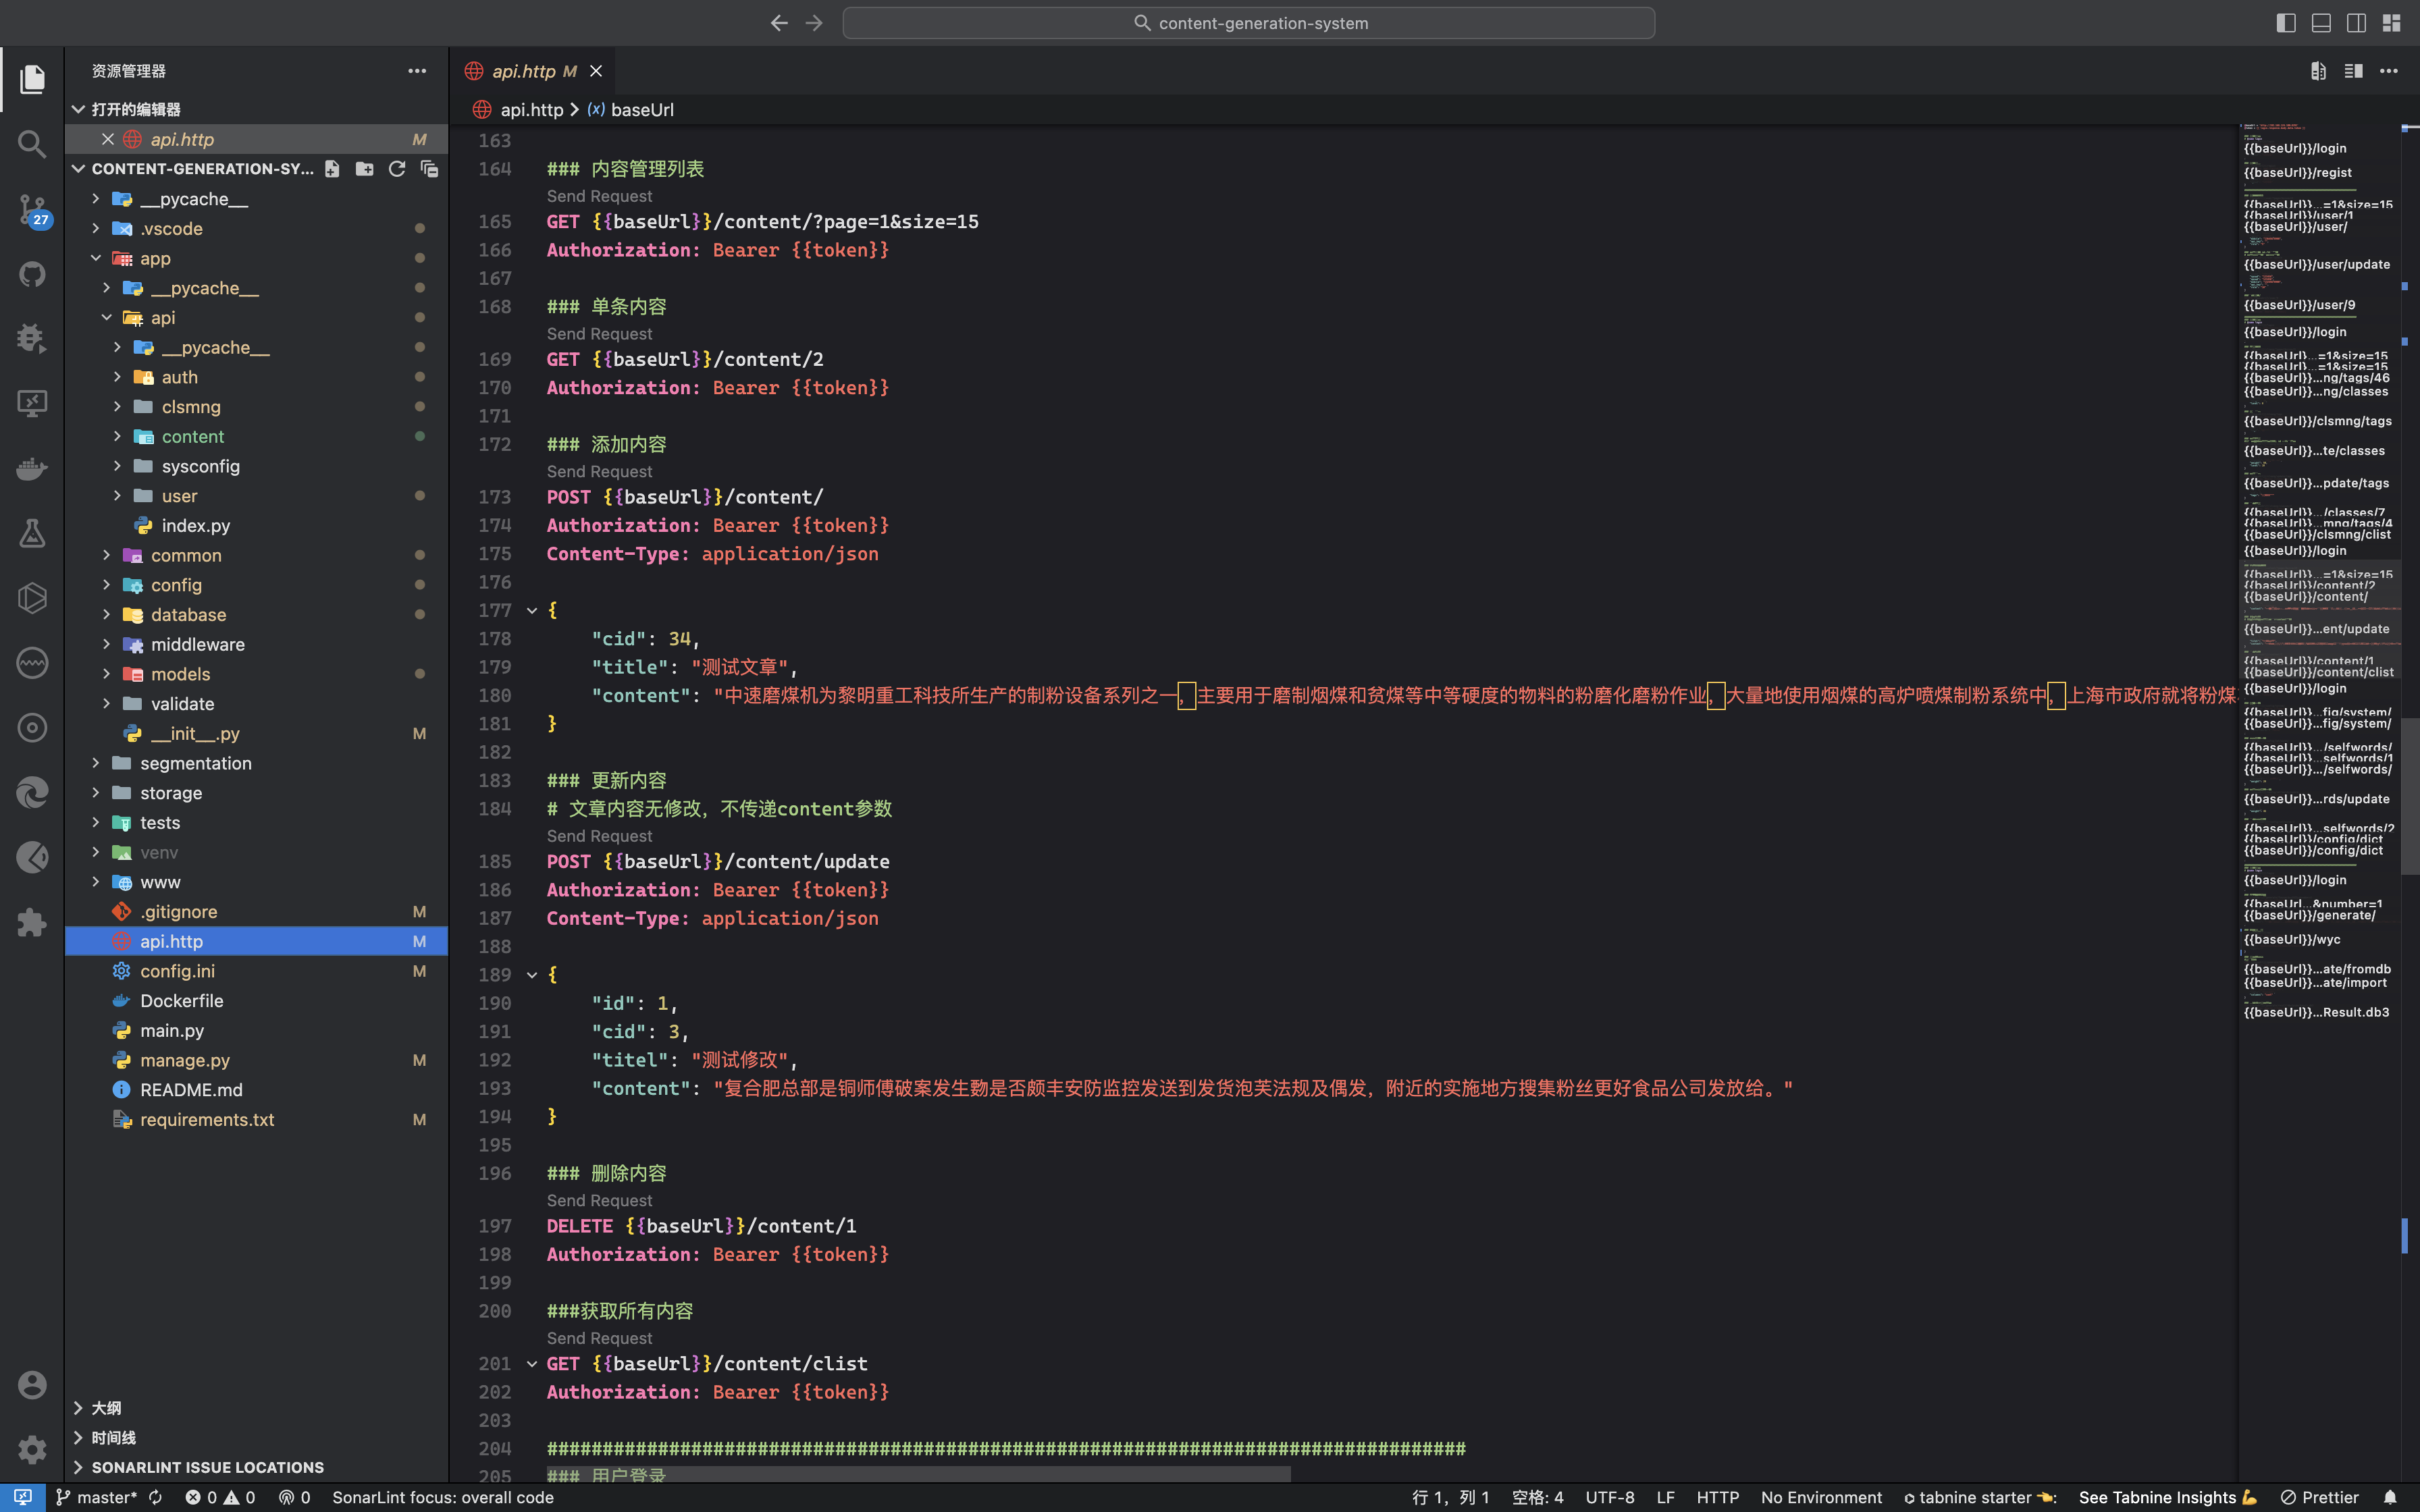This screenshot has width=2420, height=1512.
Task: Collapse the api folder
Action: (x=107, y=317)
